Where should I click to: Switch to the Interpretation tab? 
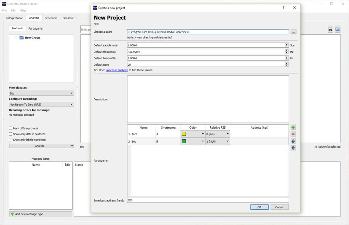click(x=15, y=18)
